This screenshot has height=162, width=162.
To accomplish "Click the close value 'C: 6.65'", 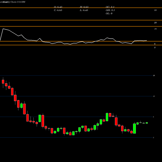I will (x=58, y=10).
